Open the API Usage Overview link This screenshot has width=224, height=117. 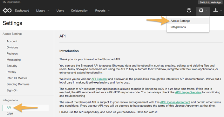pos(188,92)
